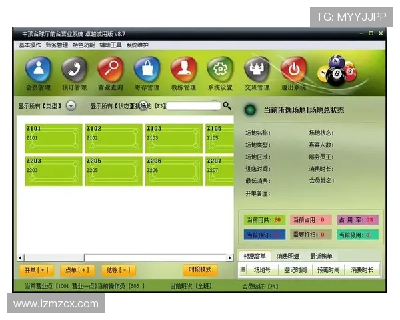Switch to 消费明细 tab
Viewport: 400px width, 320px height.
pyautogui.click(x=288, y=256)
